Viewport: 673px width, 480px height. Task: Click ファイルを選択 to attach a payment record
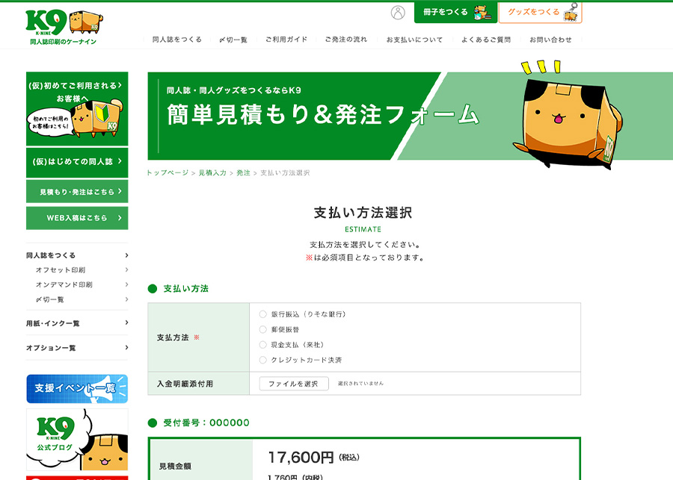(295, 384)
